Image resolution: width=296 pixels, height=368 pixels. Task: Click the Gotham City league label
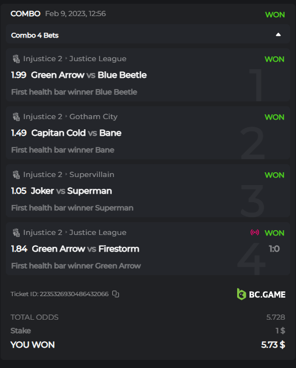point(94,116)
